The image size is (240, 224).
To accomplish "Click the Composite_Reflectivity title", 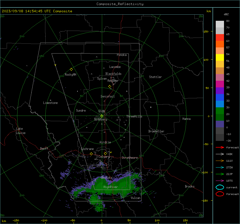I will coord(120,4).
